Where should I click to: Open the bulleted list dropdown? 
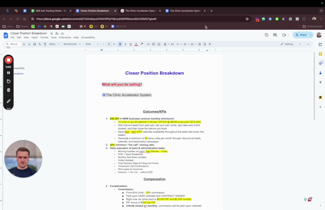click(186, 44)
